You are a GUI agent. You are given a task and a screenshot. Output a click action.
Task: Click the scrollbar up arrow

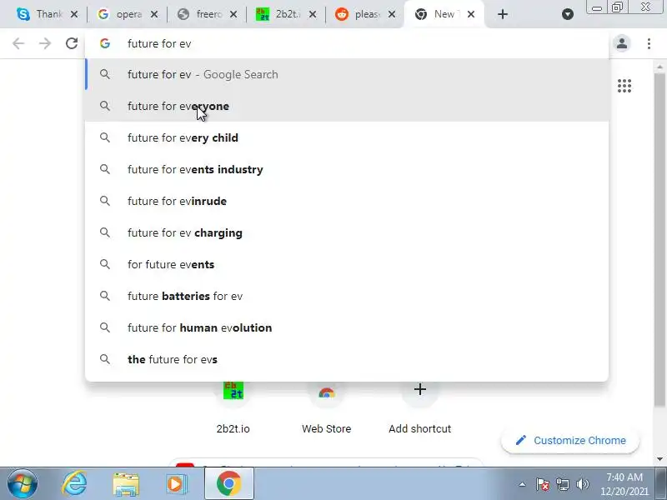click(659, 67)
